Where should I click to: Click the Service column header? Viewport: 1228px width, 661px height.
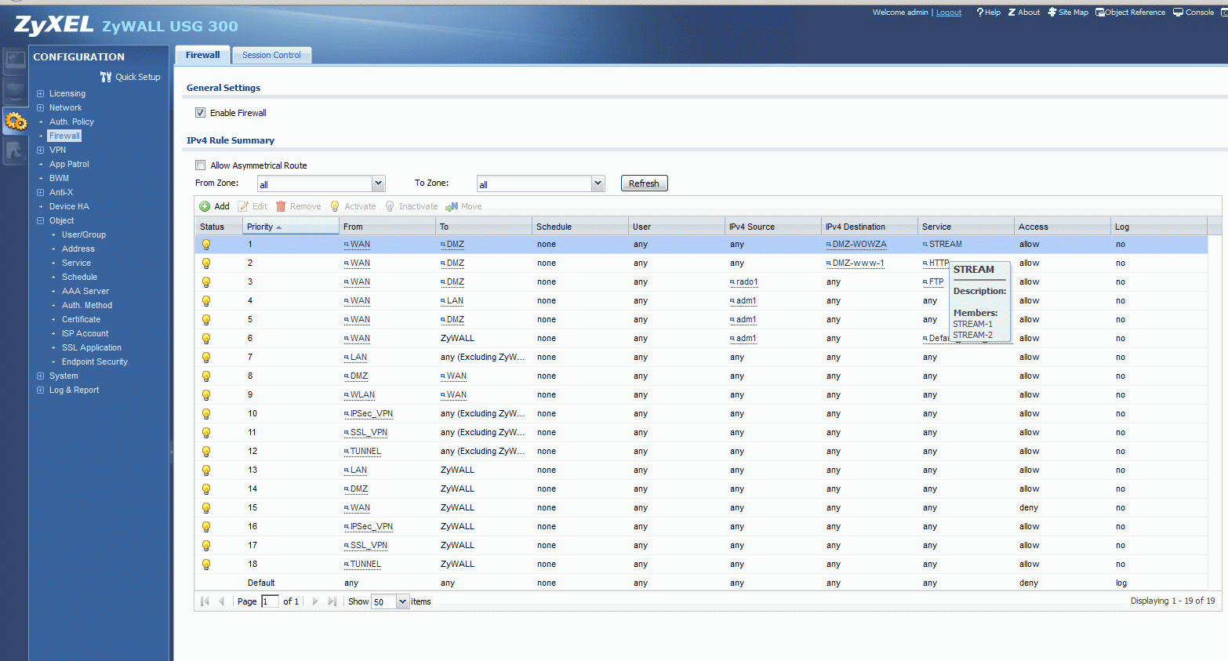coord(966,227)
